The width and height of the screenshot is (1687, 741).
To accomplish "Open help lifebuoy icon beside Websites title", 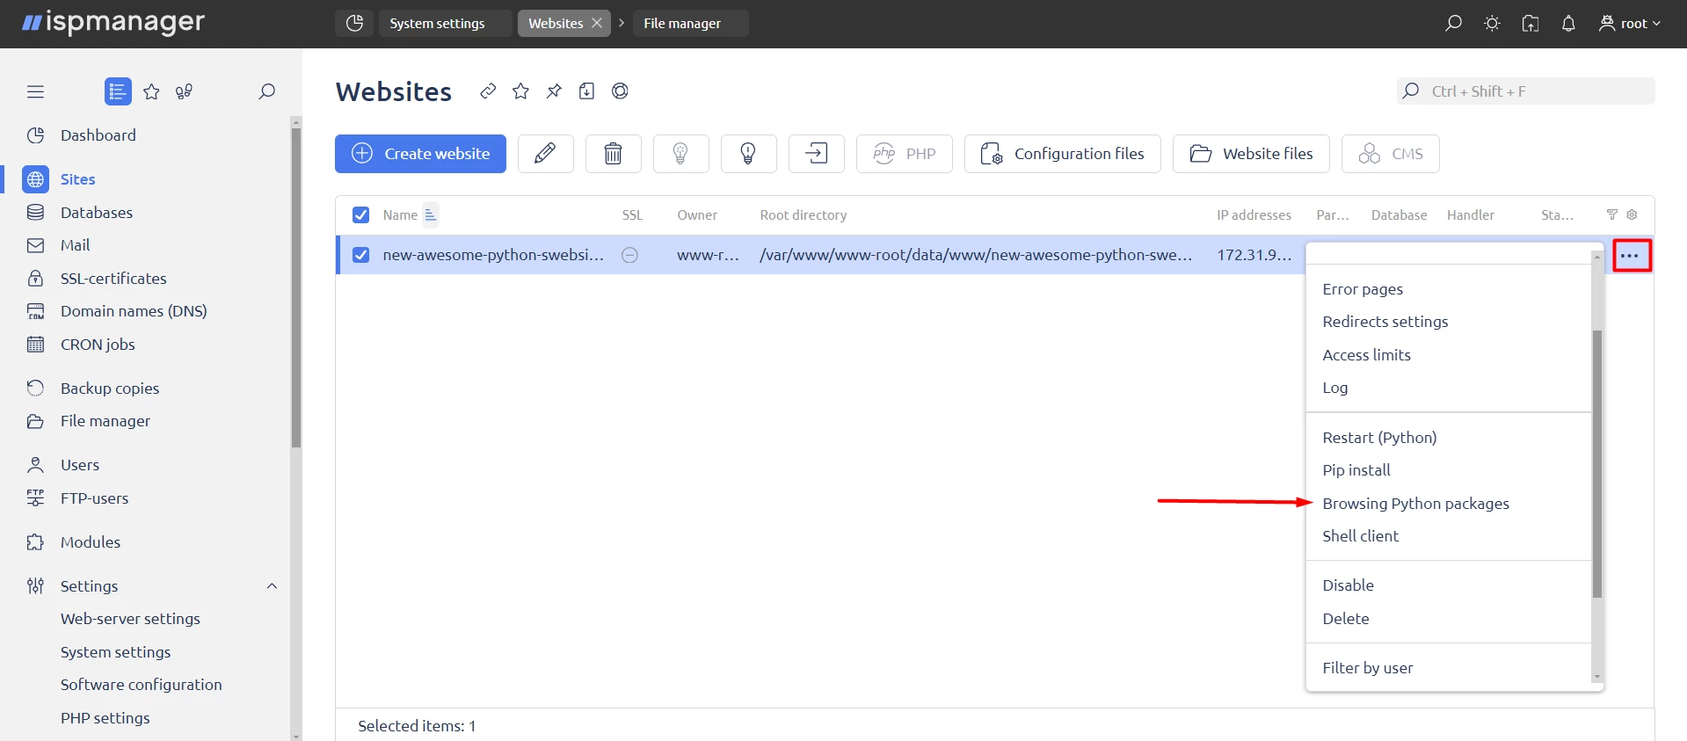I will coord(620,91).
